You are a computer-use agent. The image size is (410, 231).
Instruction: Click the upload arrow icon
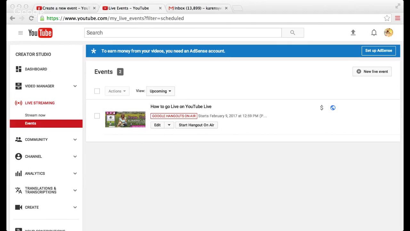(x=353, y=32)
